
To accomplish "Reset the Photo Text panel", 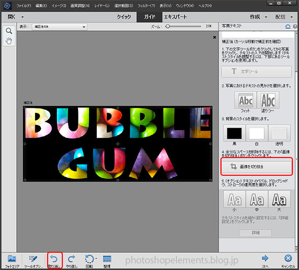I will pos(288,26).
